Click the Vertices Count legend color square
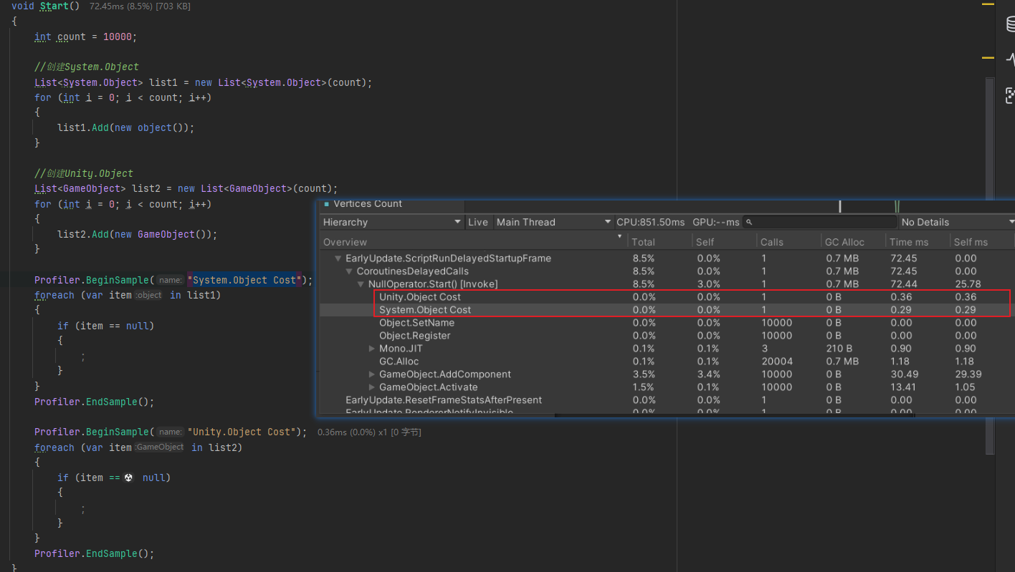The image size is (1015, 572). pos(327,204)
